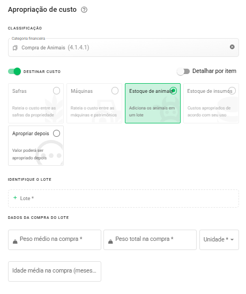Select the Máquinas radio option
The height and width of the screenshot is (294, 246).
(115, 91)
